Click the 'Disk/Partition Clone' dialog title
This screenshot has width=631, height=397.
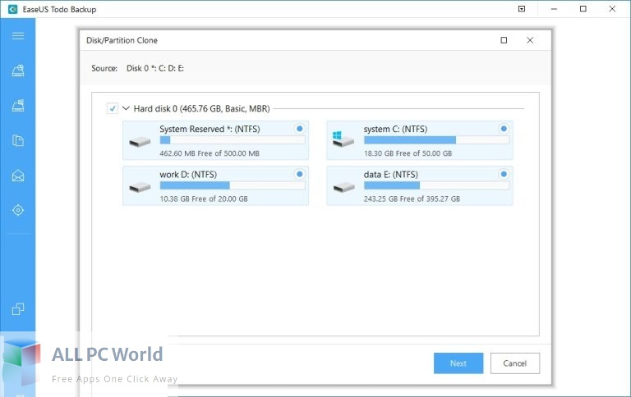[x=122, y=40]
